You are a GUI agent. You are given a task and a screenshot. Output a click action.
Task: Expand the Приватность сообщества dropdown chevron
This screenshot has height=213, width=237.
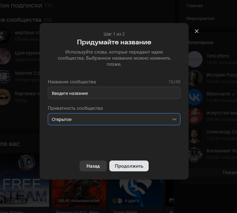click(x=174, y=120)
